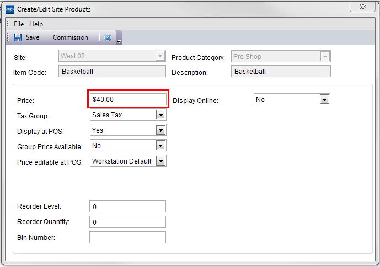Expand the Price editable at POS dropdown
The image size is (380, 267).
[x=160, y=161]
